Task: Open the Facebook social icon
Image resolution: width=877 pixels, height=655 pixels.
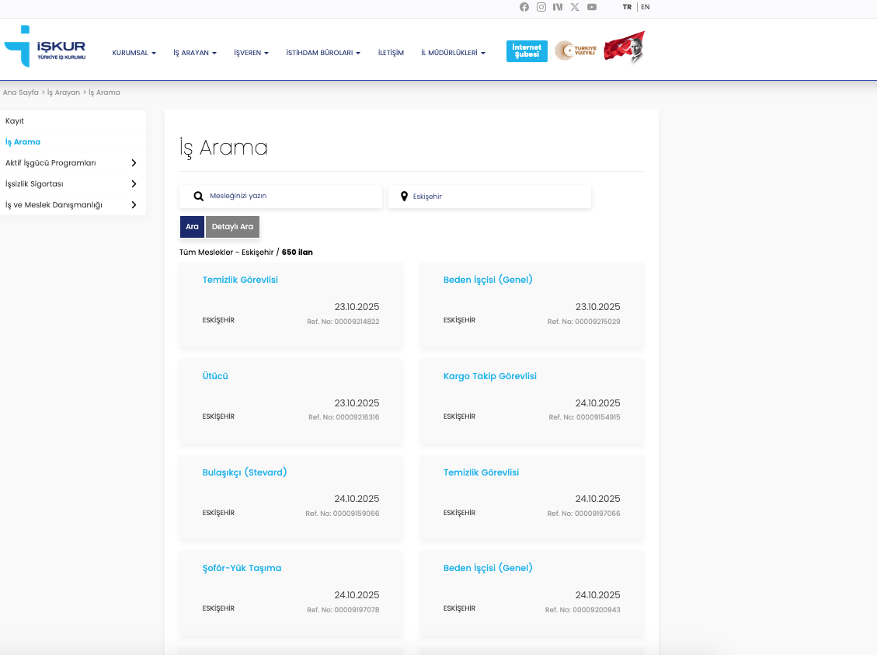Action: point(524,7)
